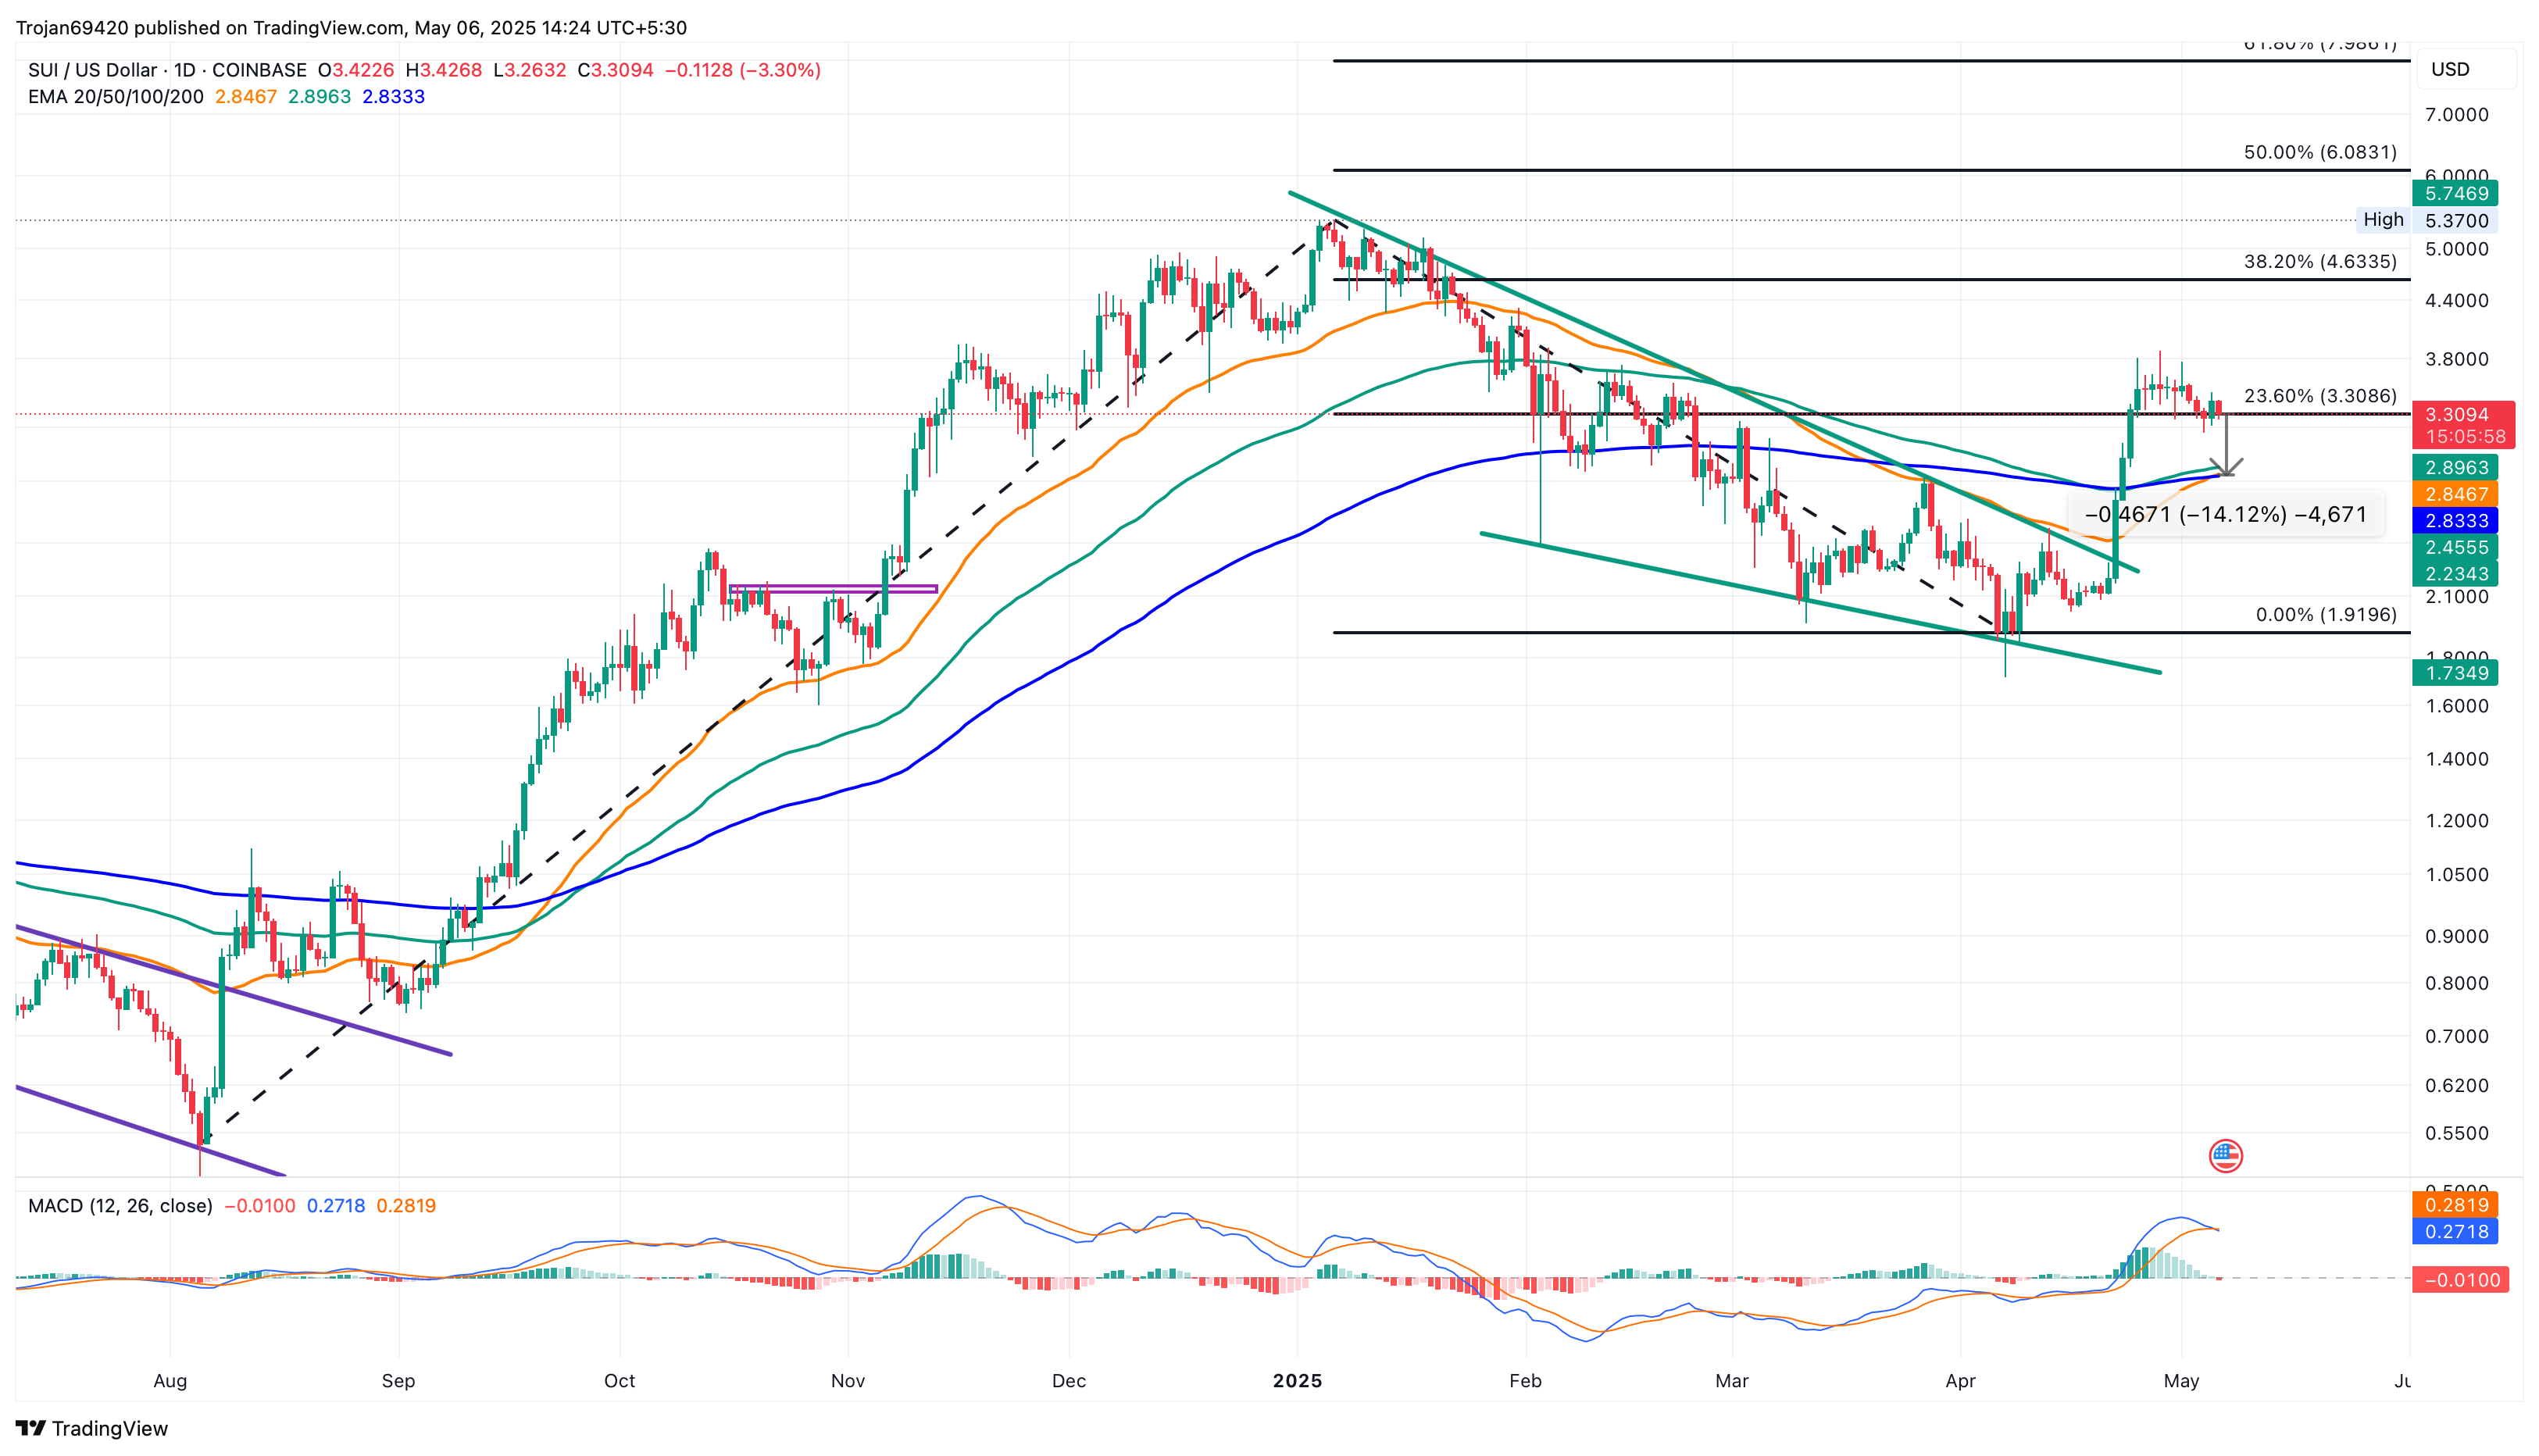The image size is (2539, 1456).
Task: Click the green price tag 2.2343
Action: (x=2455, y=573)
